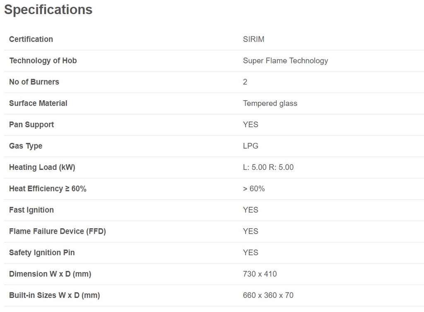Click the Specifications heading
Viewport: 424px width, 312px height.
click(x=48, y=10)
